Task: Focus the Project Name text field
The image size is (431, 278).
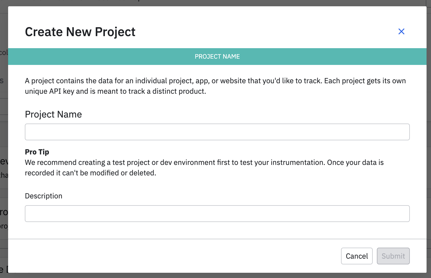Action: click(x=217, y=132)
